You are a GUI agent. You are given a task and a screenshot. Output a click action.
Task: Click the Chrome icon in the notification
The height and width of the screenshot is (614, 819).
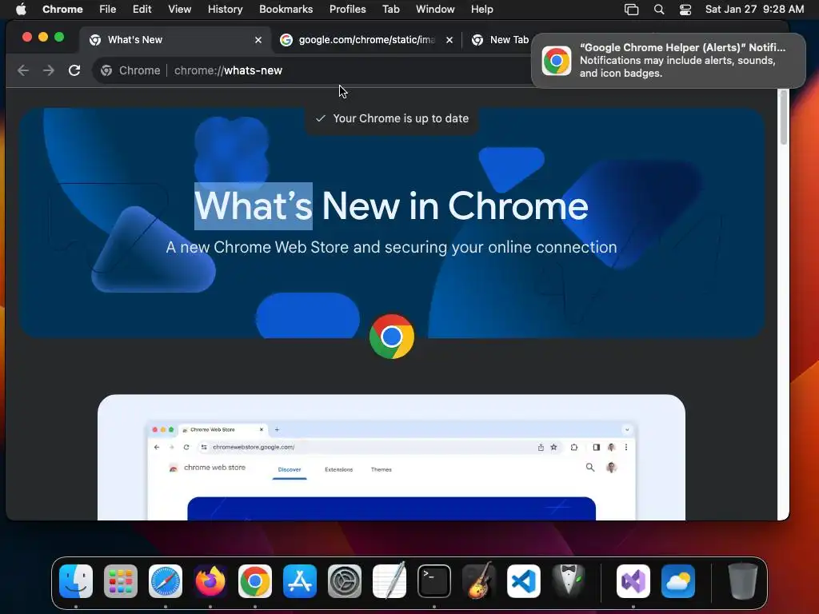557,61
